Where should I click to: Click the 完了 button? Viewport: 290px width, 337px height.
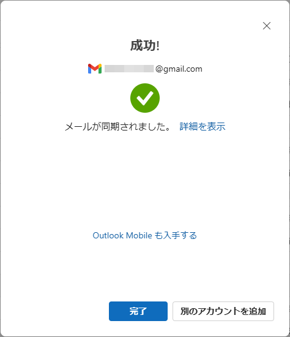click(x=138, y=311)
